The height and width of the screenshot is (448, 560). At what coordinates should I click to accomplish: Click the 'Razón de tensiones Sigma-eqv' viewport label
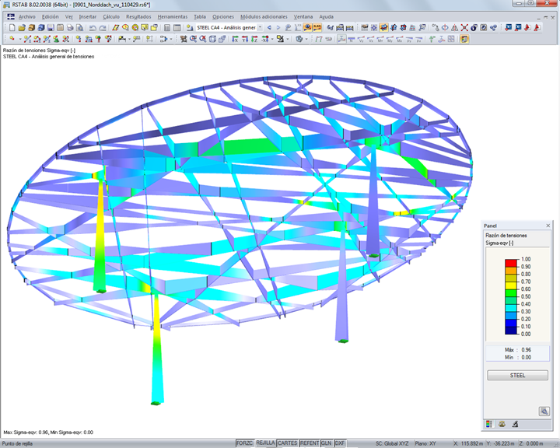39,51
